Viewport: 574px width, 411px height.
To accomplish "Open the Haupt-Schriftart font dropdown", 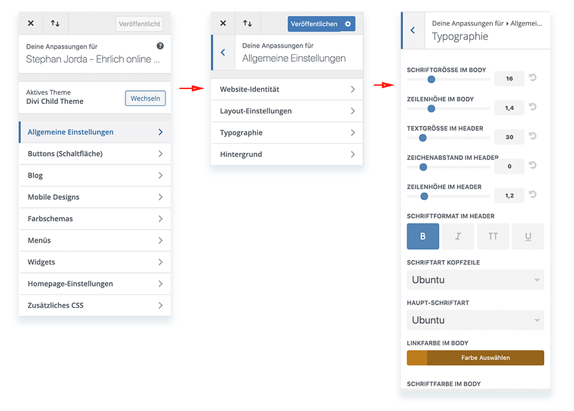I will 475,320.
